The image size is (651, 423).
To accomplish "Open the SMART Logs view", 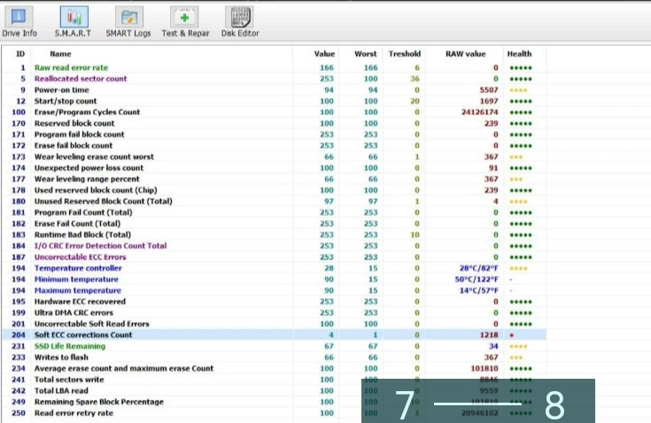I will coord(129,21).
